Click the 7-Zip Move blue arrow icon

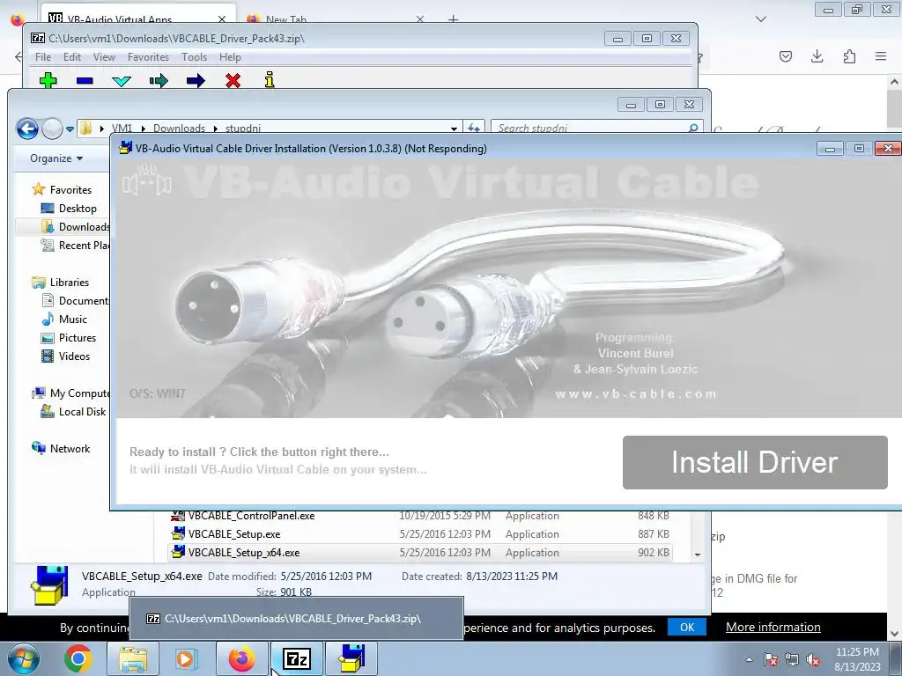click(x=196, y=80)
